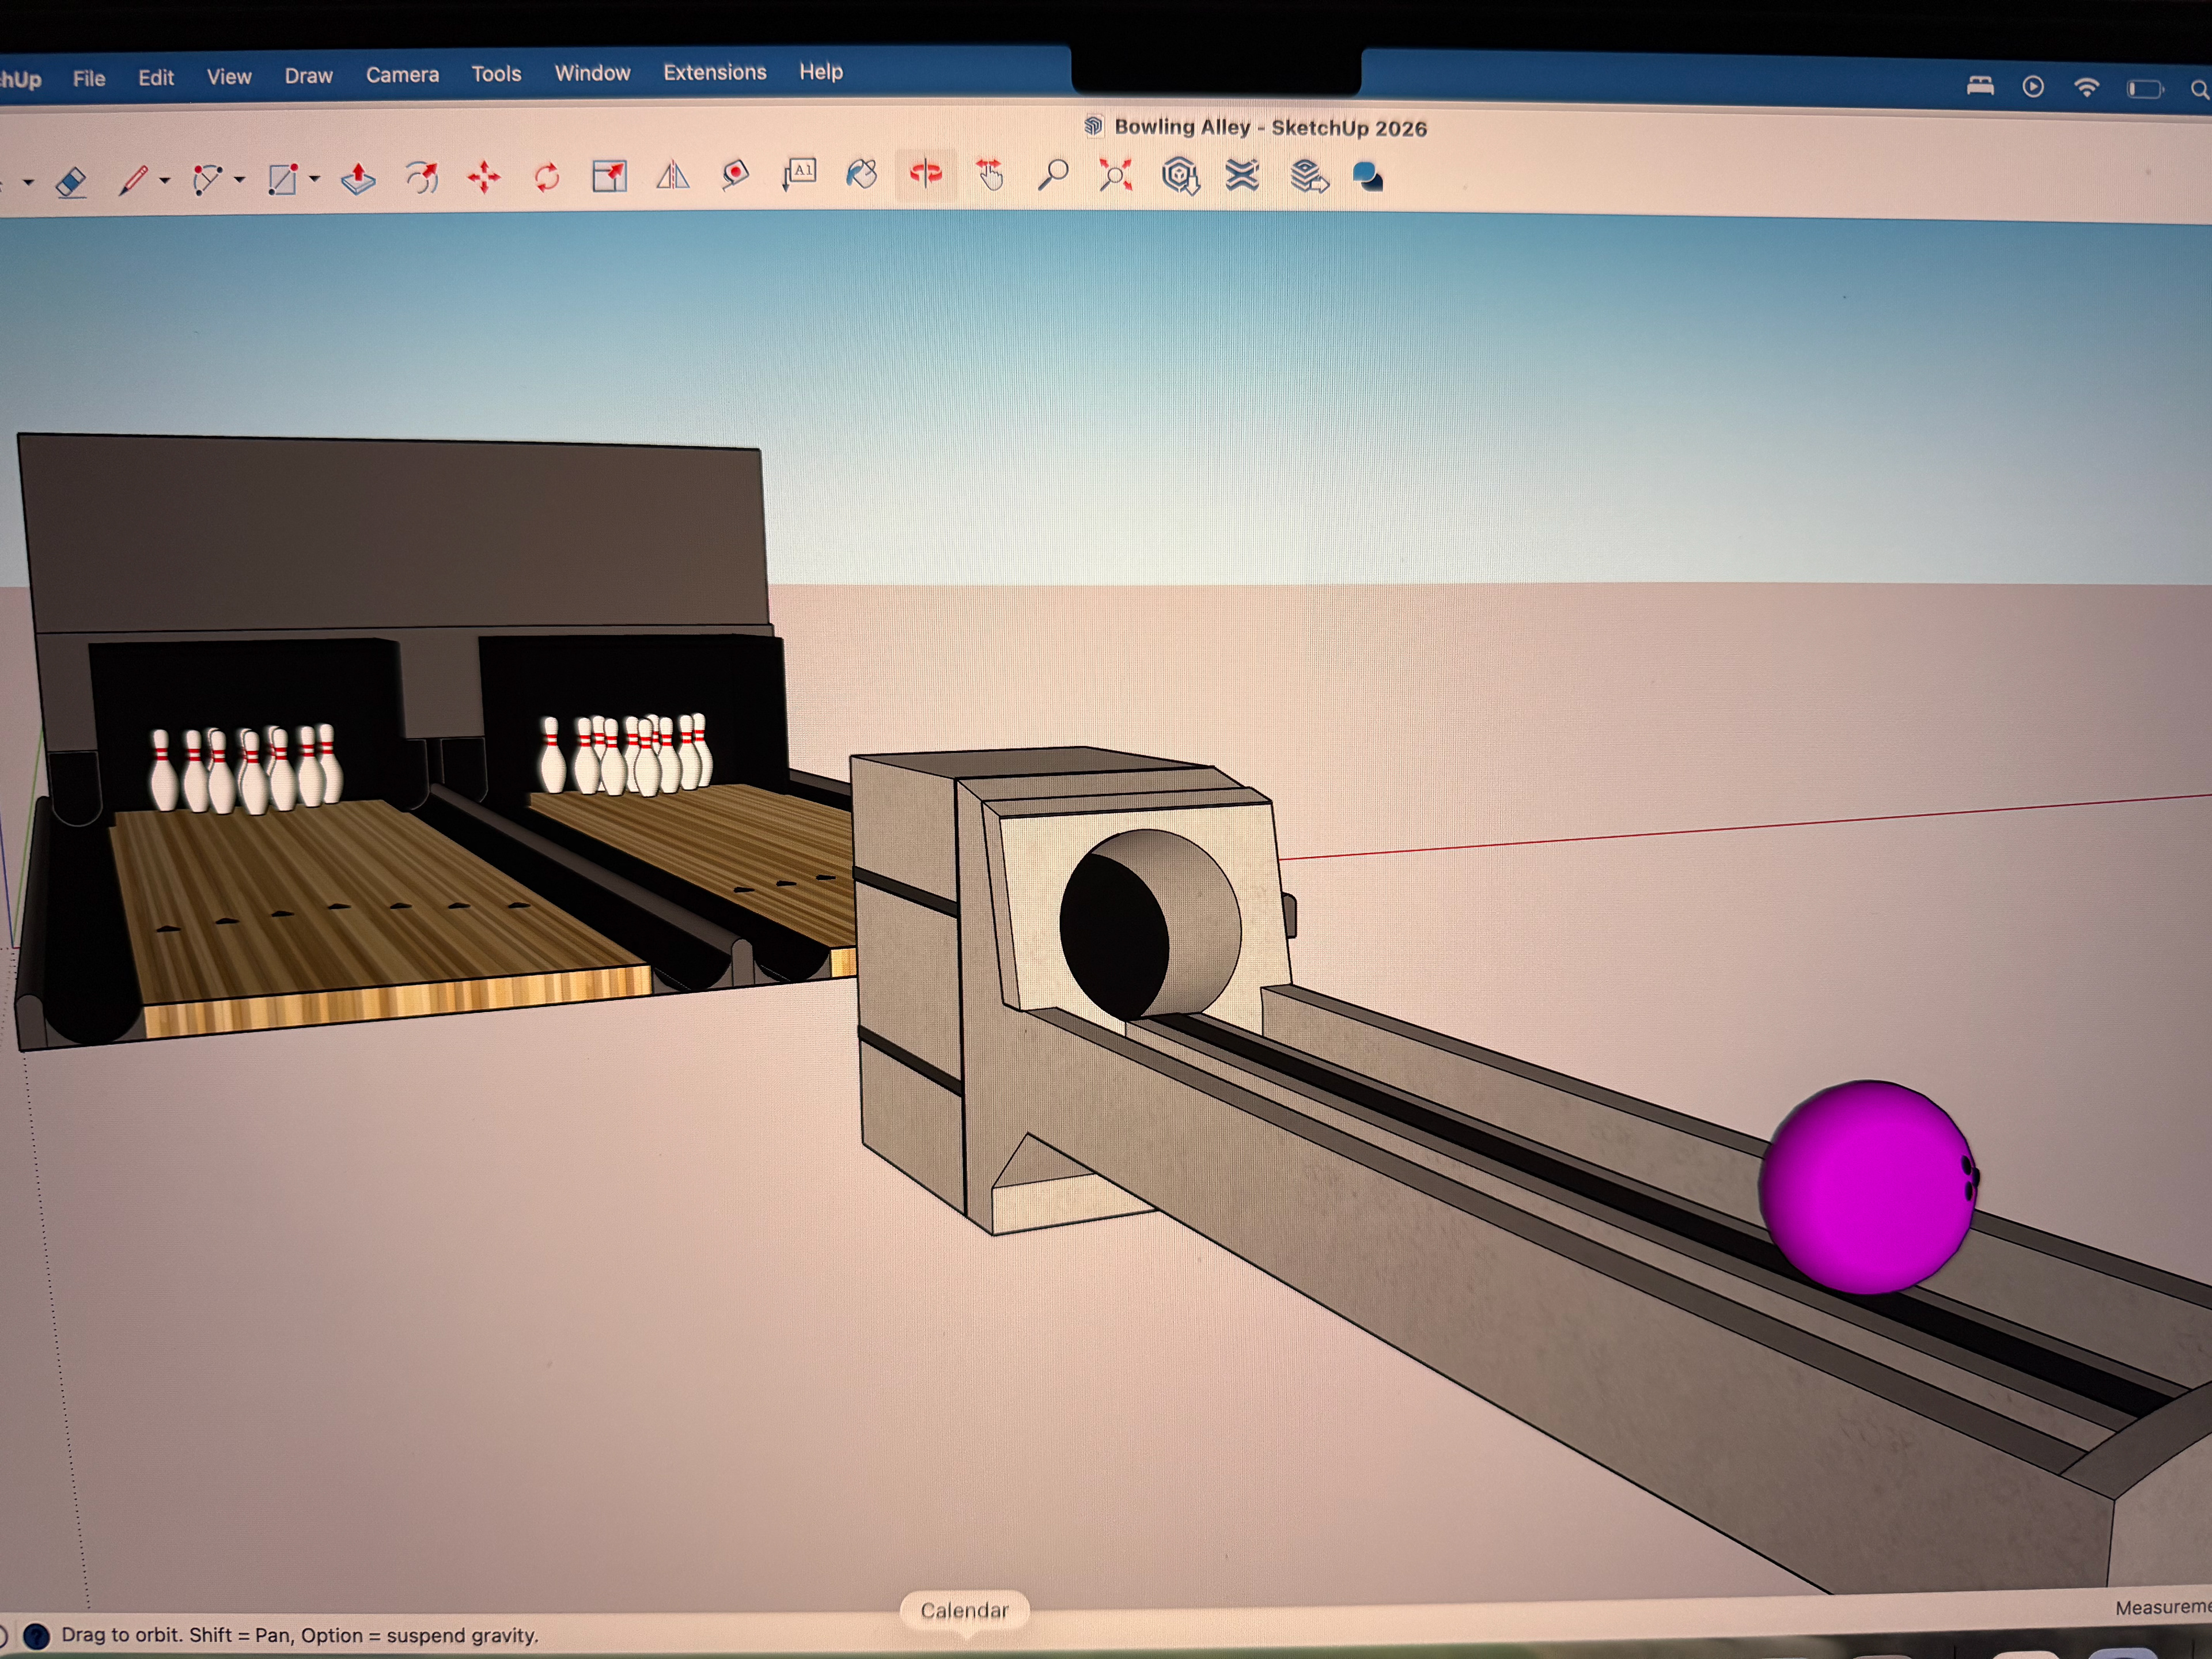Screen dimensions: 2212x1659
Task: Open the Camera menu
Action: point(402,75)
